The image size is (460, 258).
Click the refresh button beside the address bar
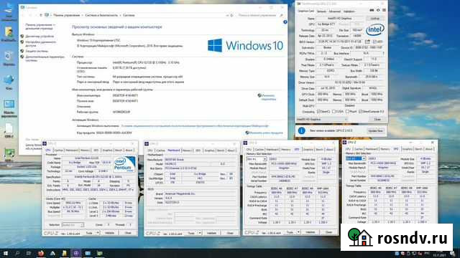click(x=231, y=15)
